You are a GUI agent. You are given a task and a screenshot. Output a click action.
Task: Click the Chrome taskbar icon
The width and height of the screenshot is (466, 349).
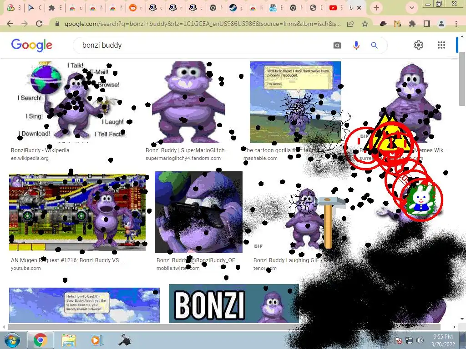(41, 340)
